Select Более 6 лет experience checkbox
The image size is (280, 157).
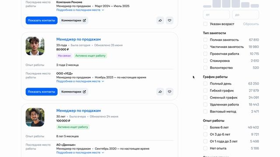tap(205, 127)
